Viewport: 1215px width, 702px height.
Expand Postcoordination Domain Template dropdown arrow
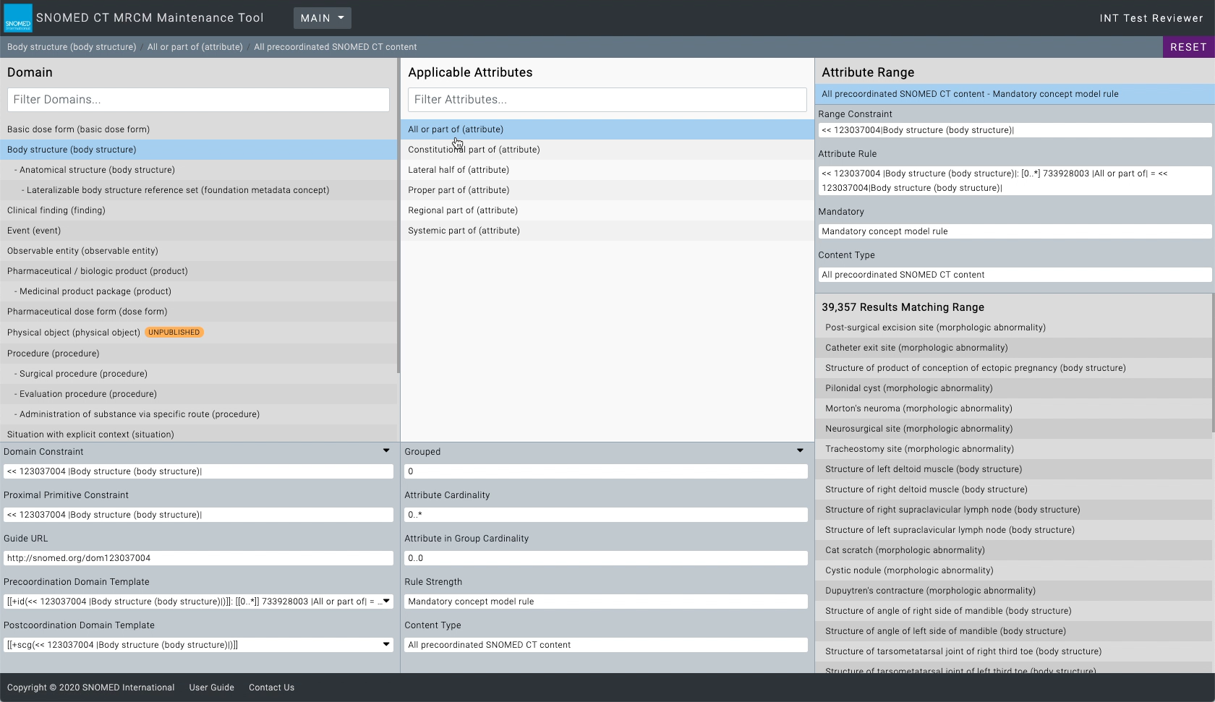coord(386,644)
